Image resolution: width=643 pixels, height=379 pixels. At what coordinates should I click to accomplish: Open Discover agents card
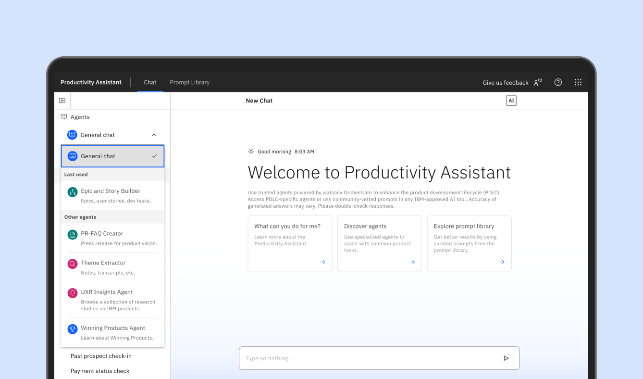point(380,244)
